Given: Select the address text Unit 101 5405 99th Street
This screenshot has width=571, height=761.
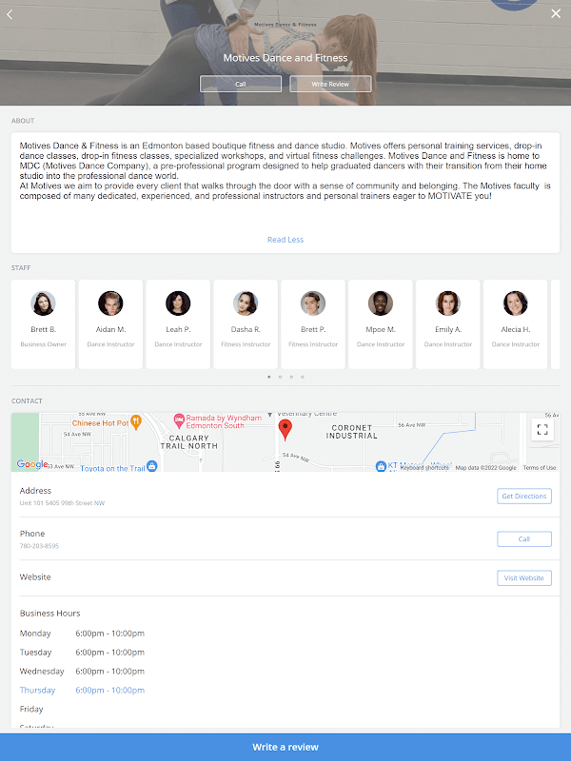Looking at the screenshot, I should (62, 503).
